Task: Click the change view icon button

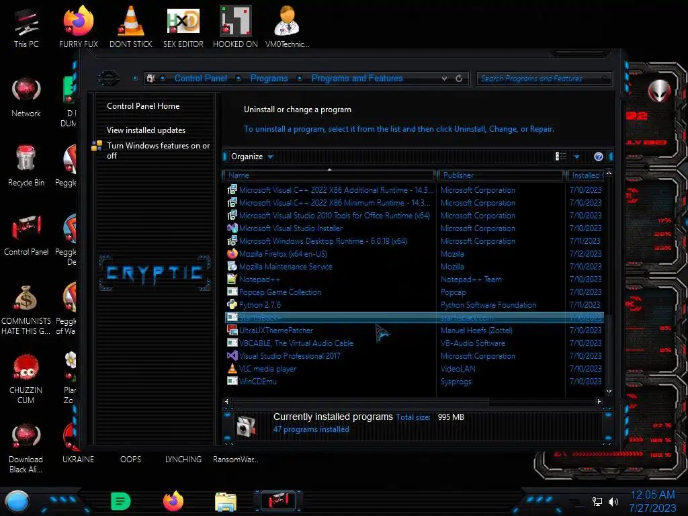Action: (561, 157)
